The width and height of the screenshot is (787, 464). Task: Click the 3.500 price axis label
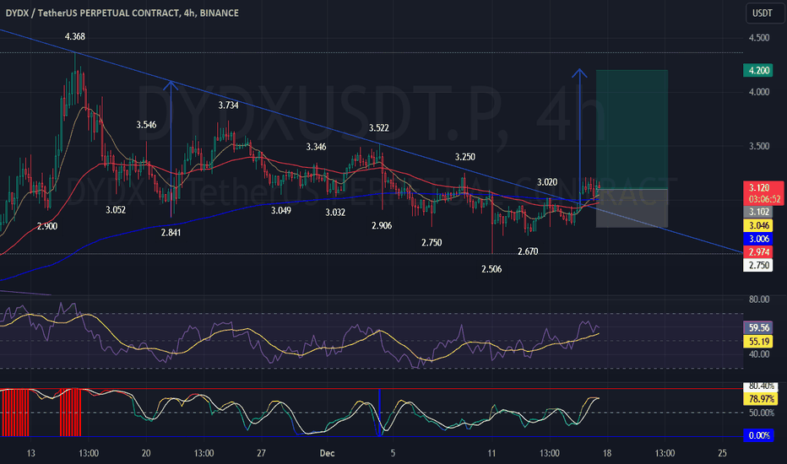(759, 146)
